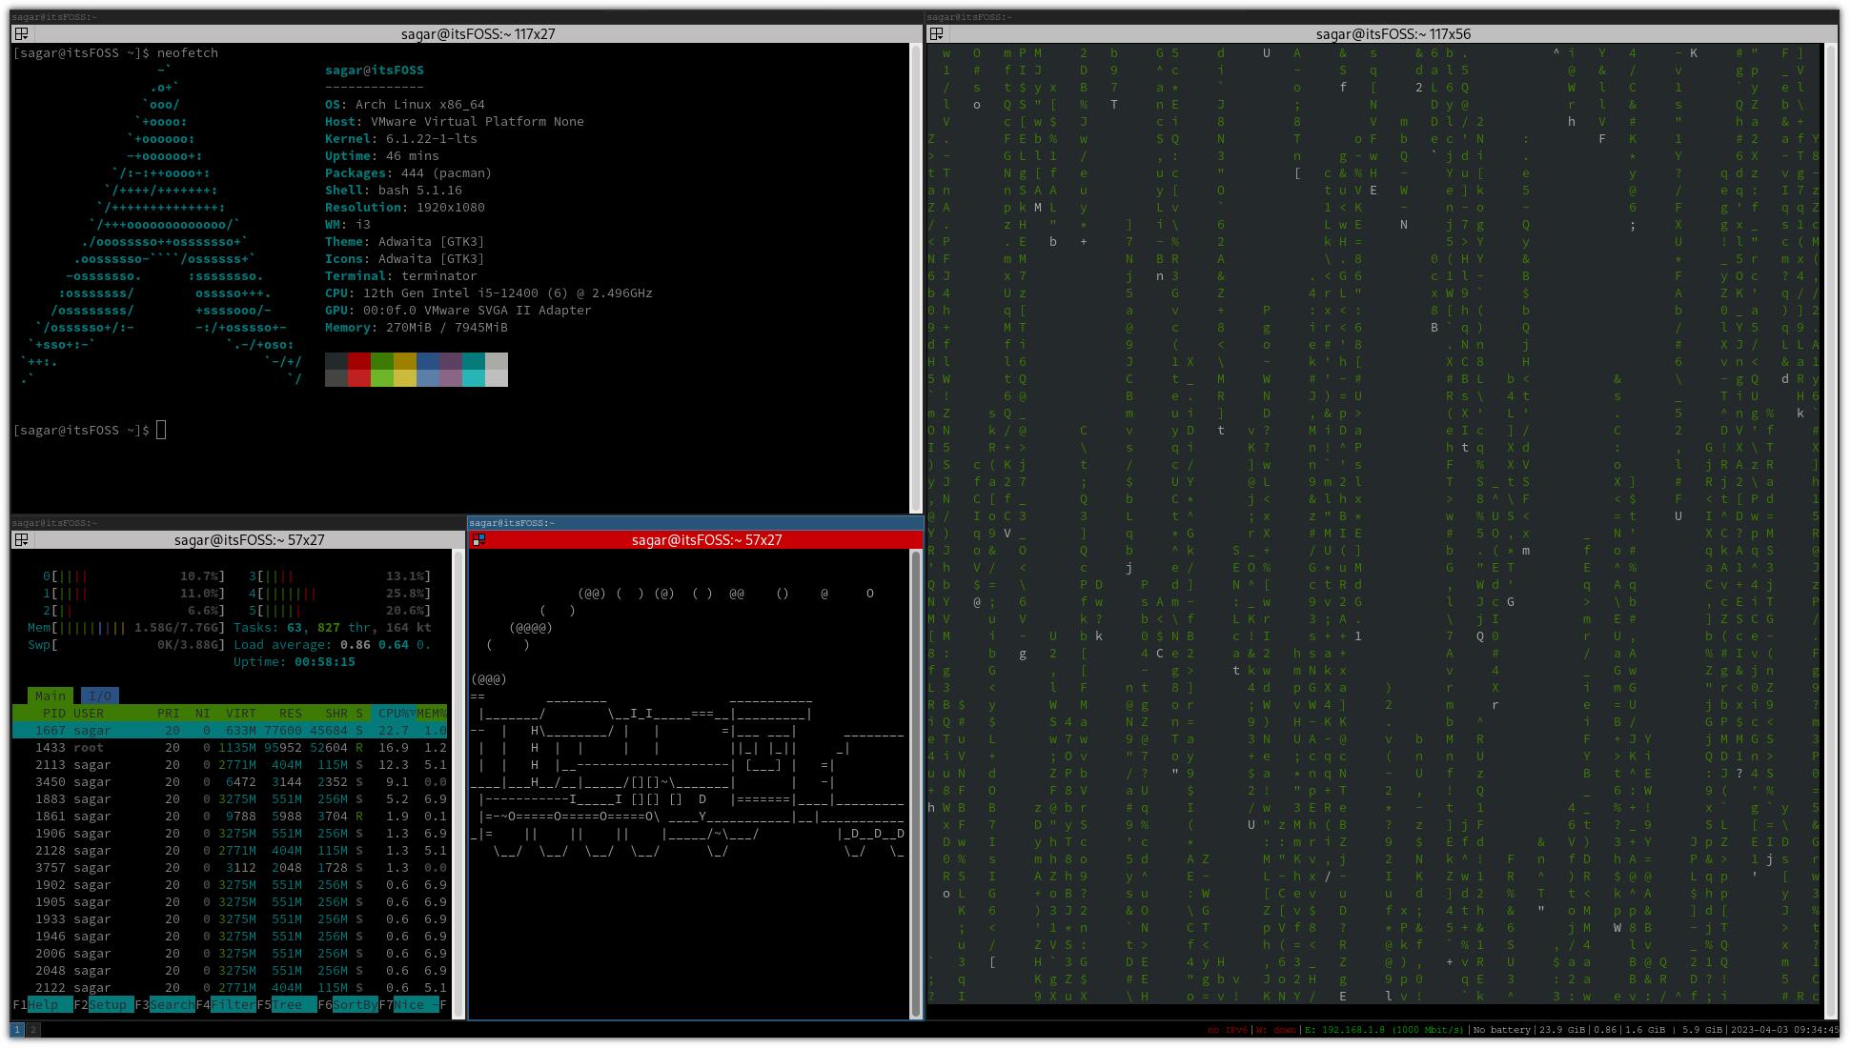This screenshot has height=1049, width=1851.
Task: Sort by CPU% column header in htop
Action: (x=392, y=714)
